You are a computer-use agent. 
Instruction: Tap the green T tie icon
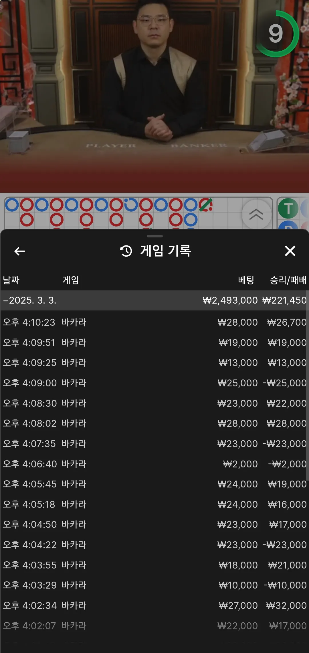288,209
